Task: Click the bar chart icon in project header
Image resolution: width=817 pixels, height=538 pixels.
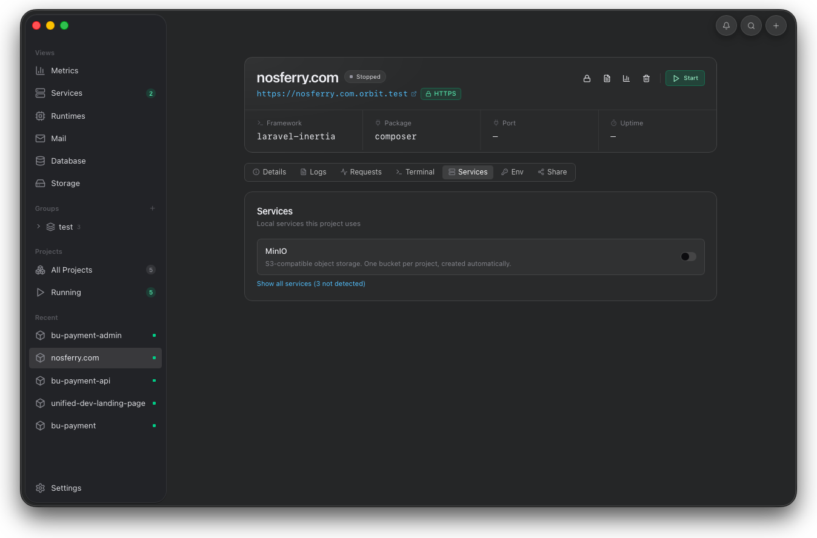Action: pyautogui.click(x=626, y=78)
